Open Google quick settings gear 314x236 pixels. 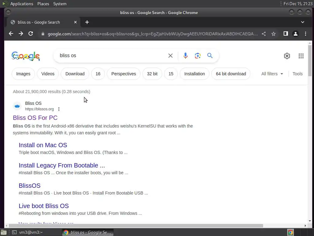click(x=287, y=56)
